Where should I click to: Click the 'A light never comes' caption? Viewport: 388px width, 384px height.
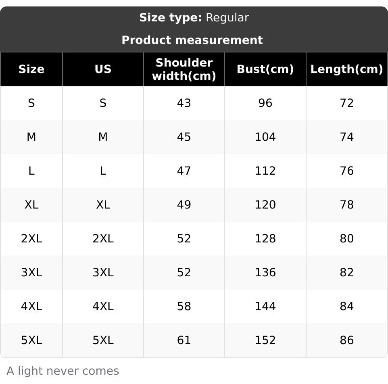63,371
